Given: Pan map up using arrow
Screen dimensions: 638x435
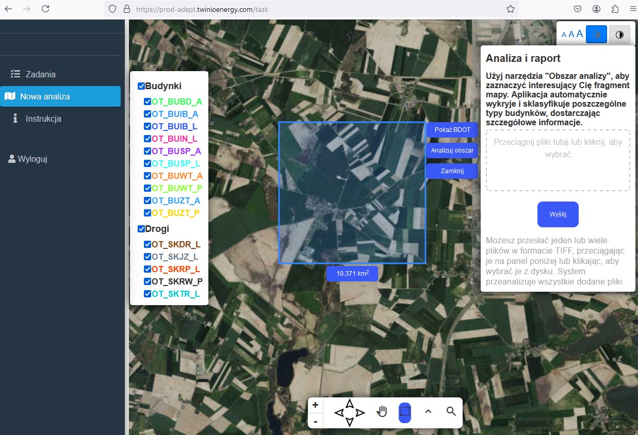Looking at the screenshot, I should (350, 403).
